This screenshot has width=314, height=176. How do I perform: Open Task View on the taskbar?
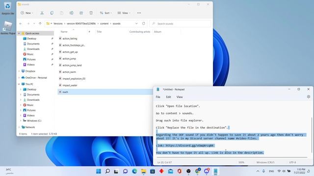pyautogui.click(x=116, y=171)
